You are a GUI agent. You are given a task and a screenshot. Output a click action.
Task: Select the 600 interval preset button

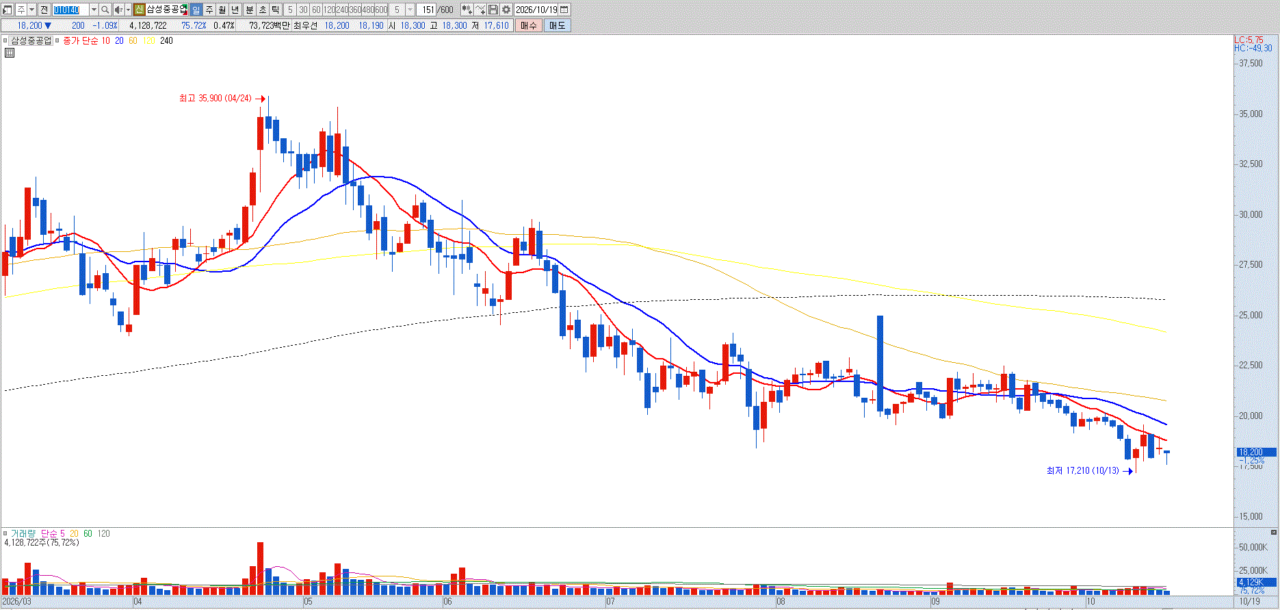pos(381,10)
